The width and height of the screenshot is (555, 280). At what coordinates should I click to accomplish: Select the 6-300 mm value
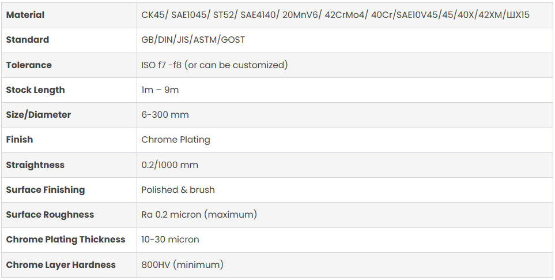[165, 115]
